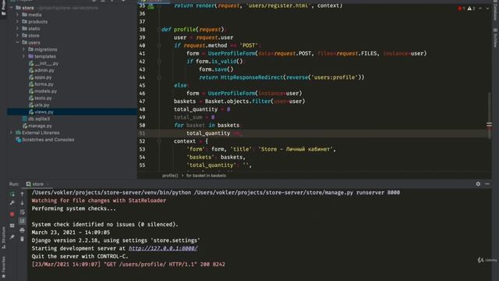Expand the static folder
This screenshot has width=499, height=281.
coord(17,29)
